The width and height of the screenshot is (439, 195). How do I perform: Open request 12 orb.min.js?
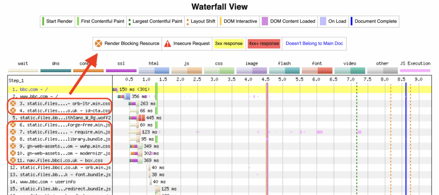[60, 168]
